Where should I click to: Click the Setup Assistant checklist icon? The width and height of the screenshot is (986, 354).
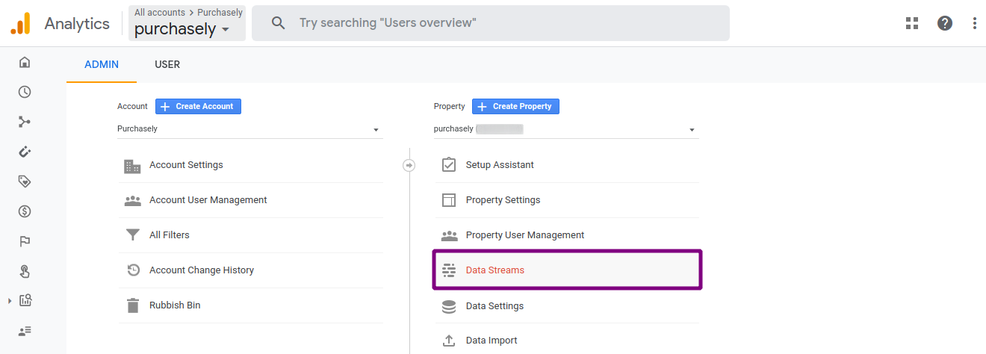[x=449, y=164]
